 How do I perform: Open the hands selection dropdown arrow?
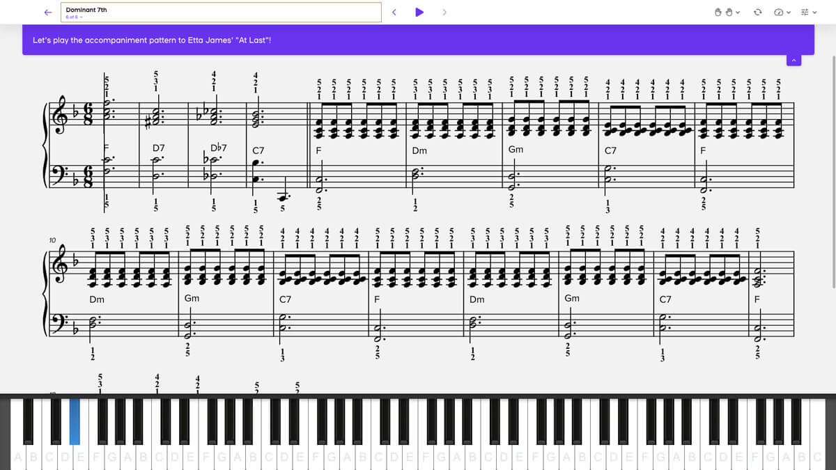738,13
